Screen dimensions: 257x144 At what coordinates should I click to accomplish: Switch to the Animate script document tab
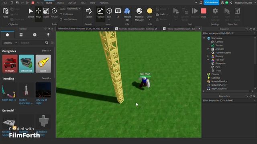click(x=136, y=29)
